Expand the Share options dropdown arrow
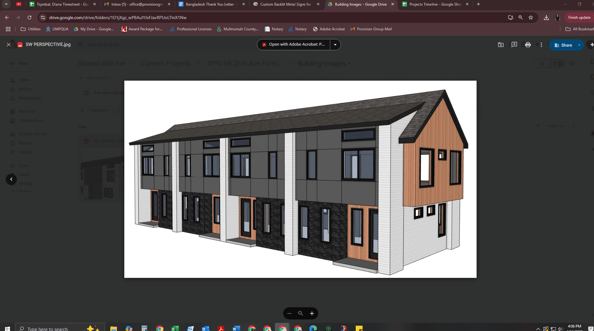The height and width of the screenshot is (331, 594). (579, 45)
